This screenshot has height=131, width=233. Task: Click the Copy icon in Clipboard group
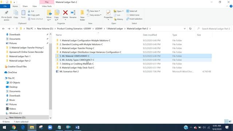click(16, 13)
